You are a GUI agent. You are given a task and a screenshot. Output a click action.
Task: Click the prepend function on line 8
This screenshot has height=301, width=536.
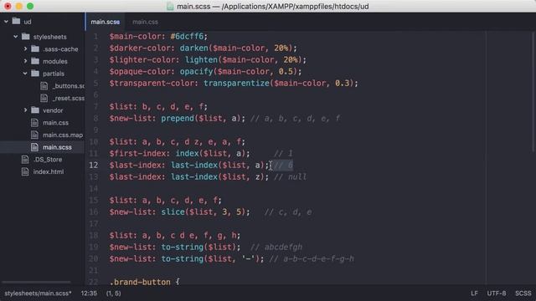(178, 119)
